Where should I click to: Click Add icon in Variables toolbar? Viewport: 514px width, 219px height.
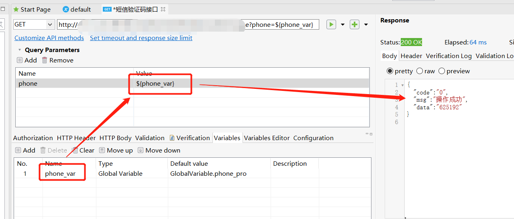pyautogui.click(x=18, y=151)
